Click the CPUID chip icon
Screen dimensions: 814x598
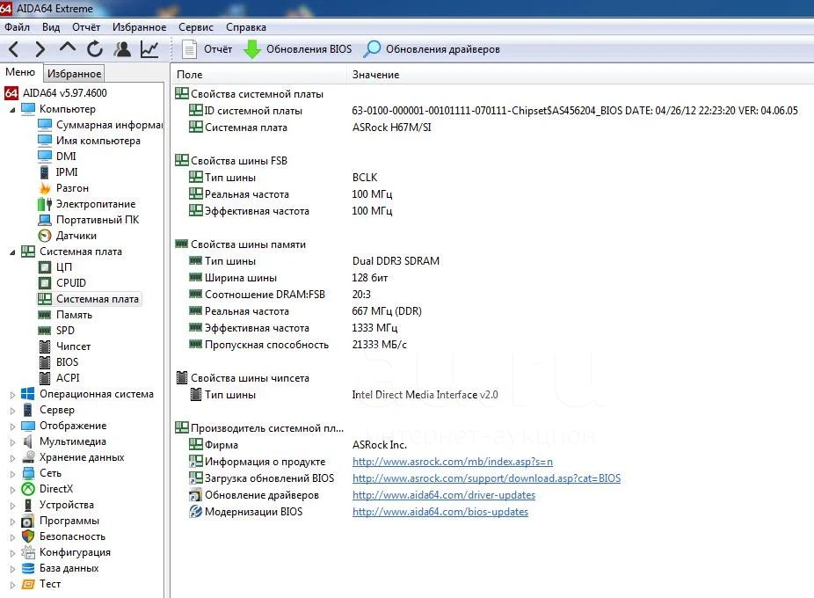pos(45,283)
